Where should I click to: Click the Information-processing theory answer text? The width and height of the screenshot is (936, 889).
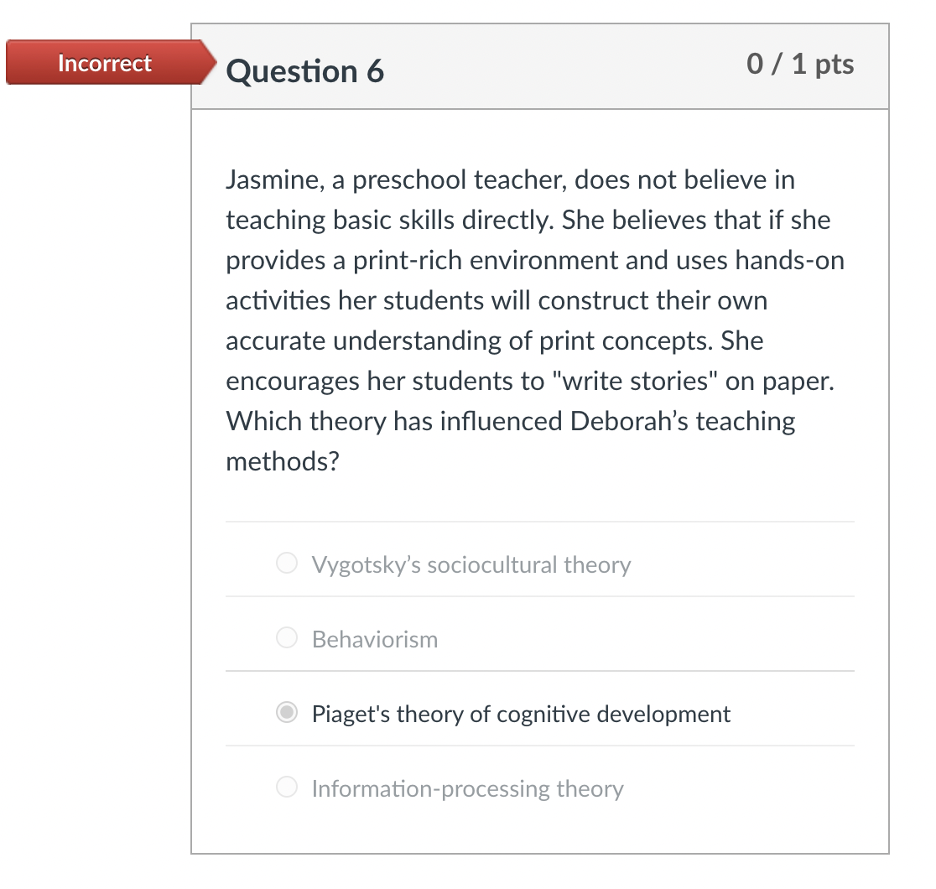coord(467,788)
